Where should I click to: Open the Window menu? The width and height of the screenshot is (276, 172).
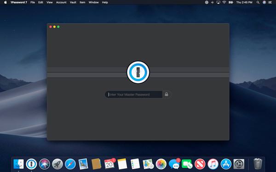coord(94,2)
